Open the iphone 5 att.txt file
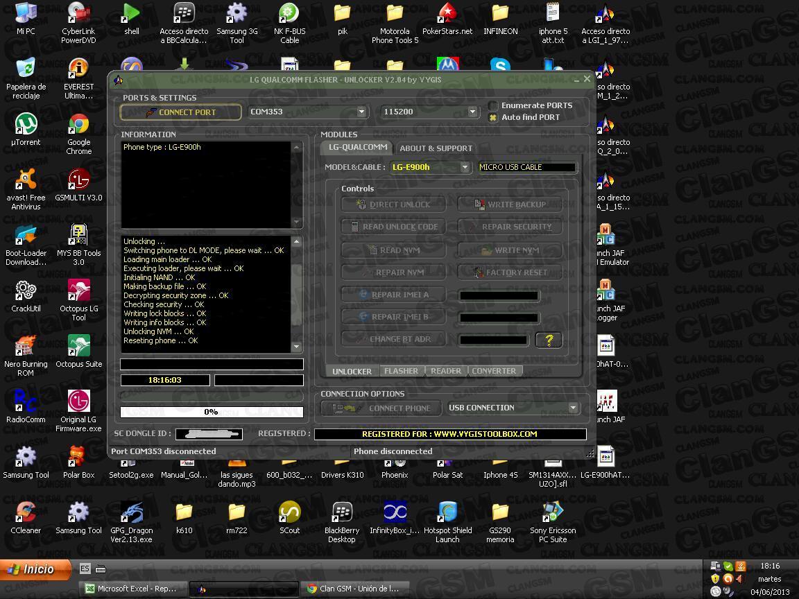The image size is (799, 599). point(553,23)
